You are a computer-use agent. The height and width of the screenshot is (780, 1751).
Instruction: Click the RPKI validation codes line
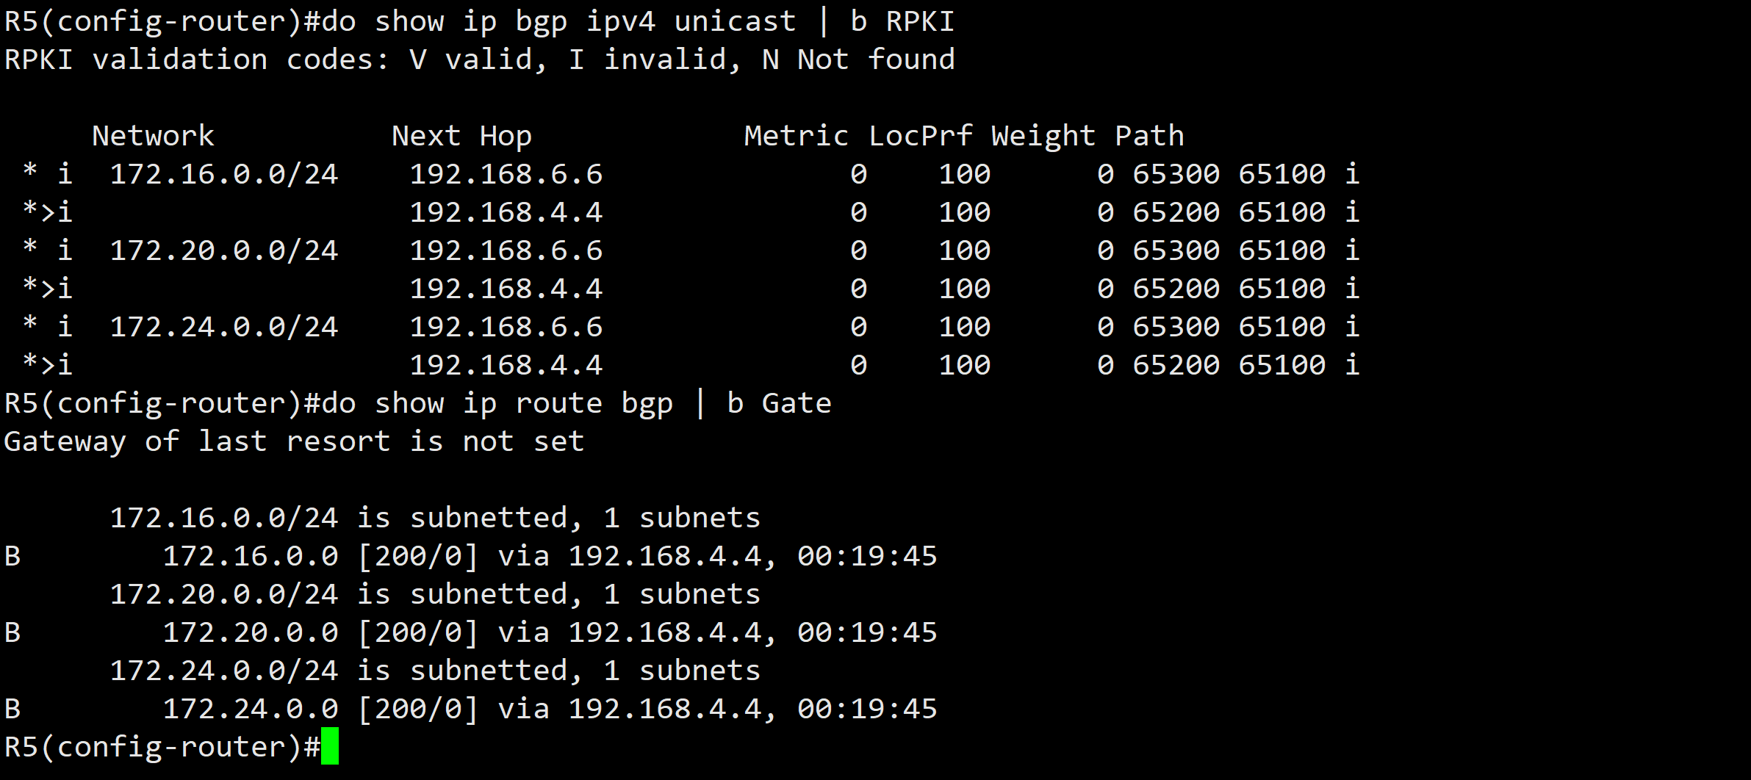point(480,59)
